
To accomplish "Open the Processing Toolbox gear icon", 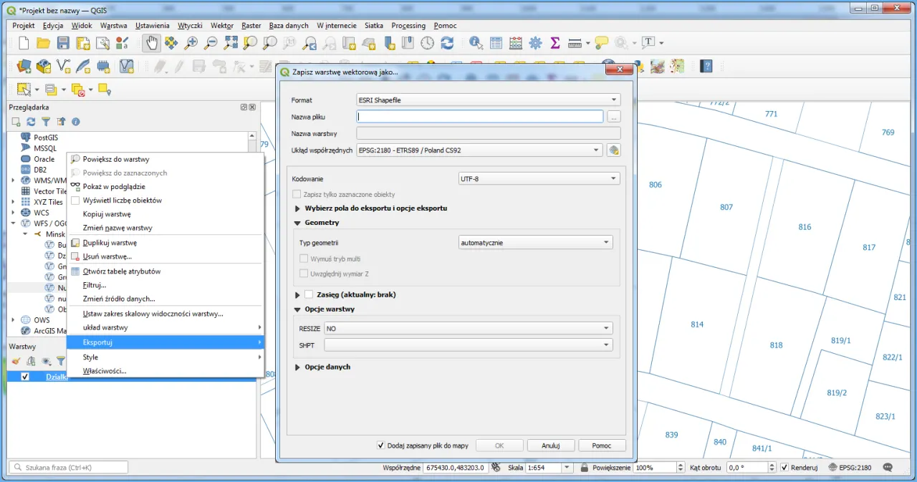I will (535, 43).
